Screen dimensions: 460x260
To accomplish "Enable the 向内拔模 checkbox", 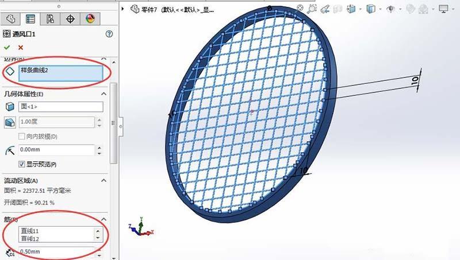I will point(21,136).
